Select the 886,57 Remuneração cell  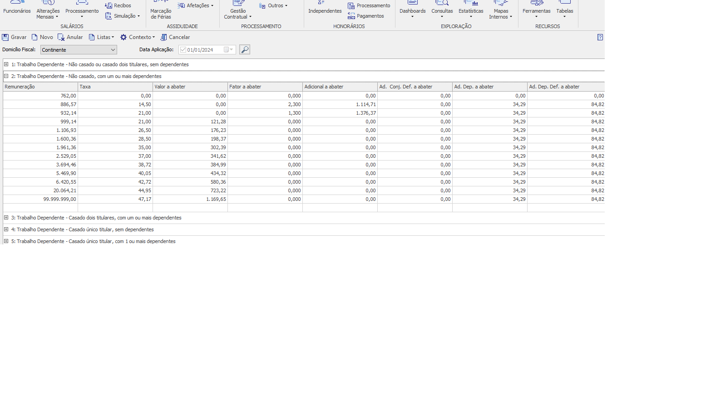tap(41, 104)
